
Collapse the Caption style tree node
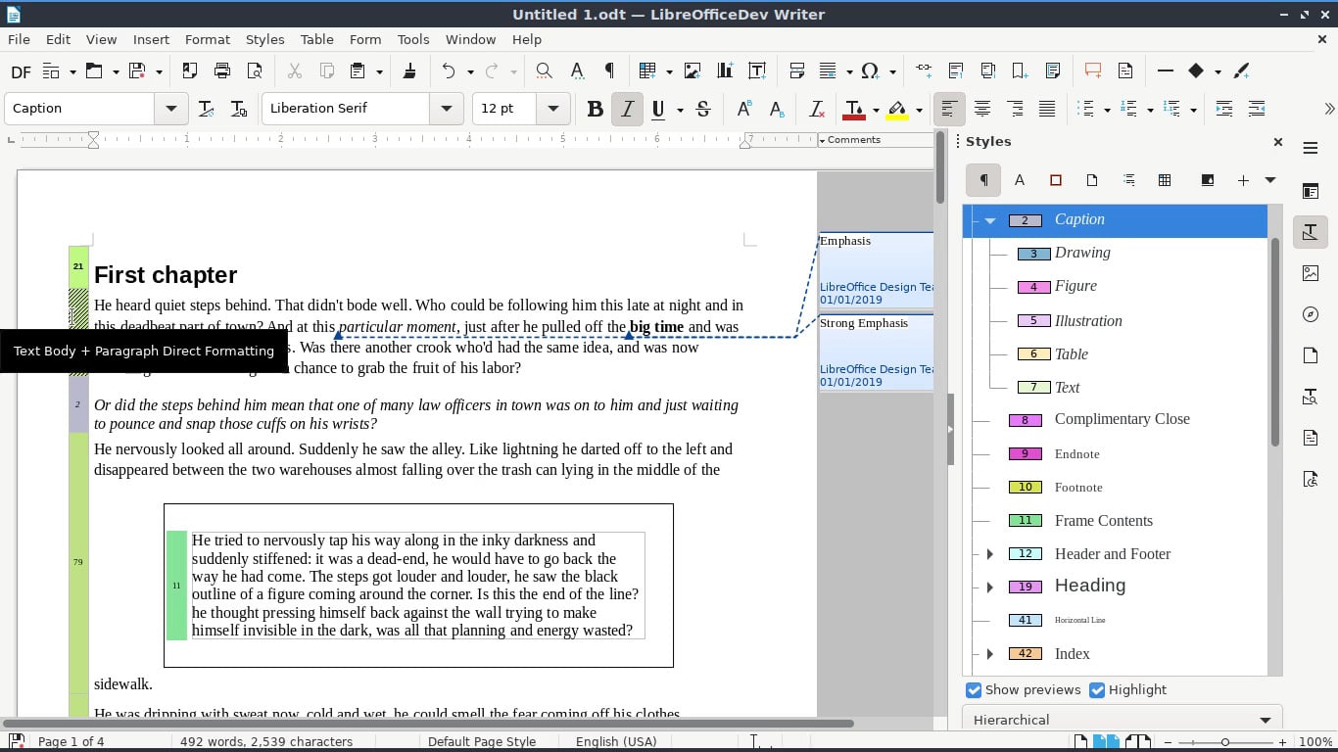990,220
